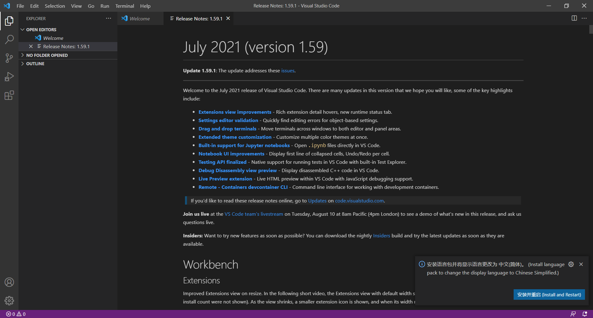The width and height of the screenshot is (593, 318).
Task: Open the Manage gear icon
Action: pyautogui.click(x=9, y=300)
